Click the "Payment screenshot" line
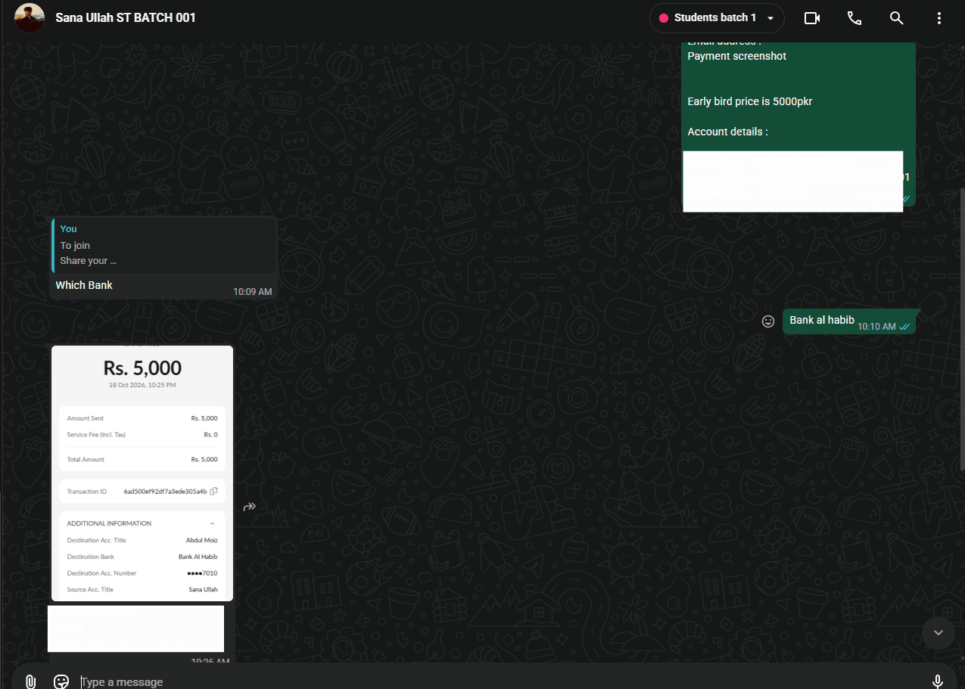The image size is (965, 689). [737, 56]
